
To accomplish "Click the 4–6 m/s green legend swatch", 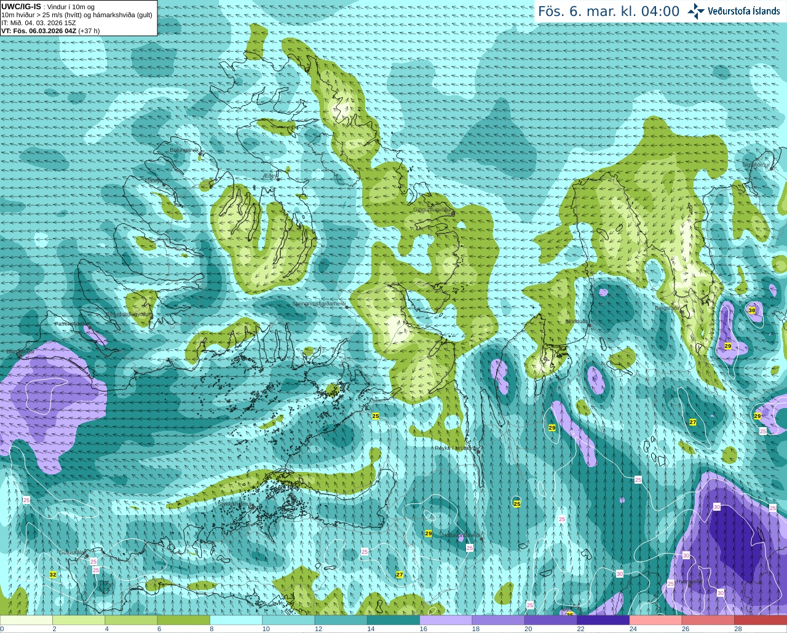I will [x=131, y=620].
